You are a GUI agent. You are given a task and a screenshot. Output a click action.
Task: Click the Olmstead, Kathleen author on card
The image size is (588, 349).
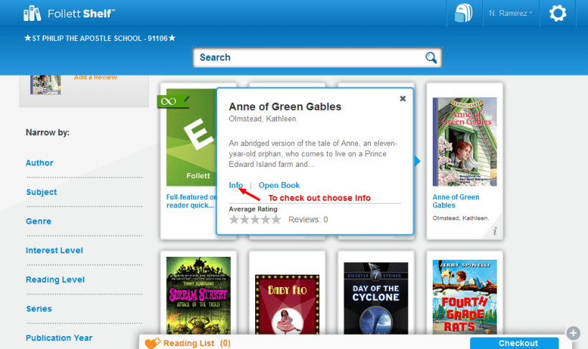click(x=461, y=218)
